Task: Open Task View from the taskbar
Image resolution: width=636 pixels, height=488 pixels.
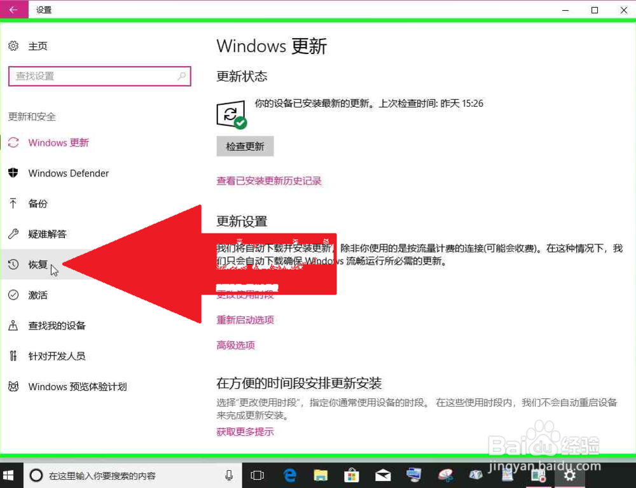Action: (x=257, y=475)
